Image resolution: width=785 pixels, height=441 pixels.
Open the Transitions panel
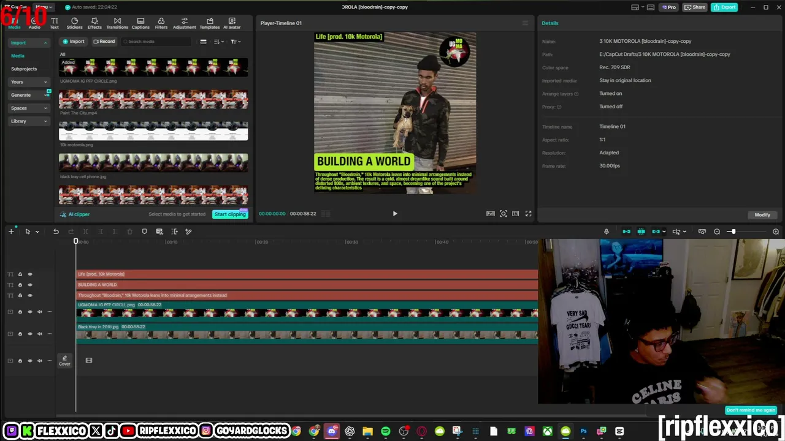[117, 23]
